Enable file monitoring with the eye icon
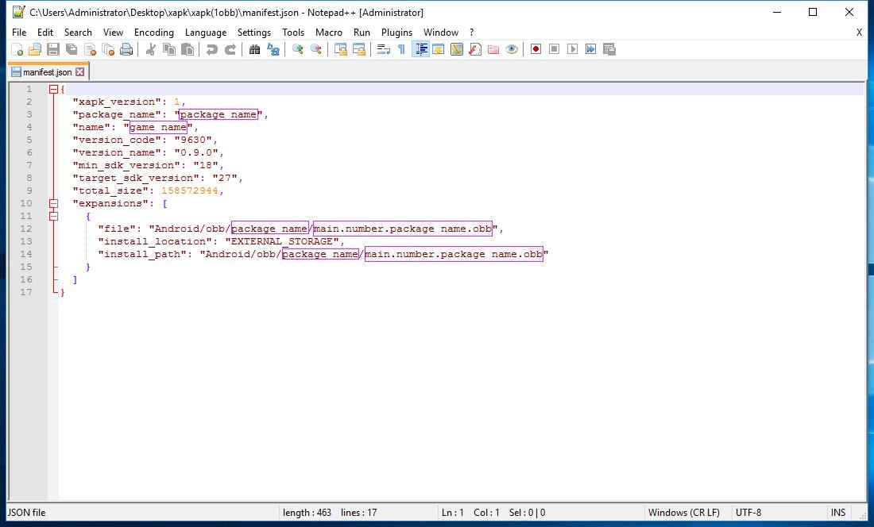 click(512, 49)
